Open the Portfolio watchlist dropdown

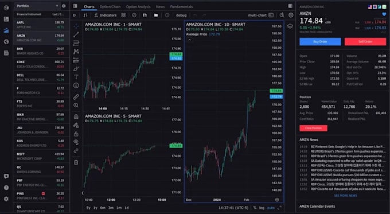click(37, 6)
